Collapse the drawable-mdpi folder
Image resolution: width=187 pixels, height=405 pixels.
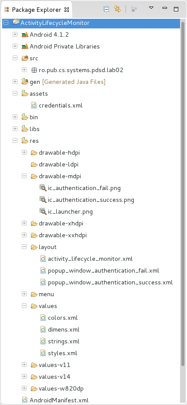point(24,176)
